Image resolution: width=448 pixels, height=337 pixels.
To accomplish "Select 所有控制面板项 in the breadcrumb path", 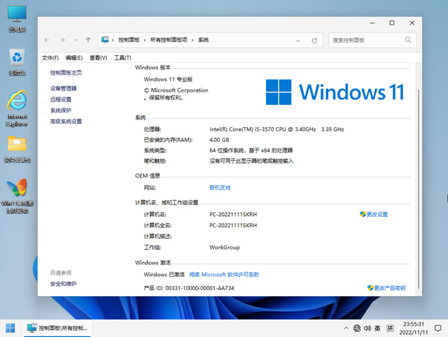I will [169, 40].
